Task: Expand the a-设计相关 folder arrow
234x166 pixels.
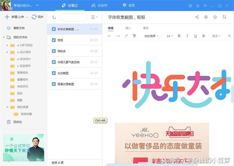Action: tap(7, 52)
